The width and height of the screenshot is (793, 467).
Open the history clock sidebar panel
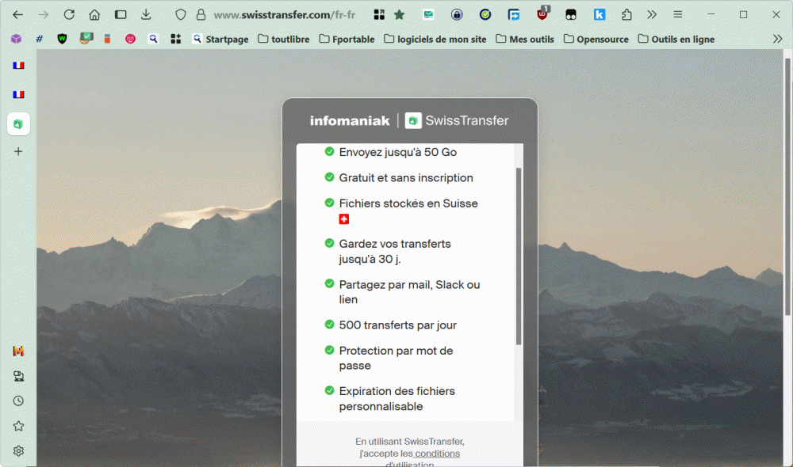[x=18, y=401]
